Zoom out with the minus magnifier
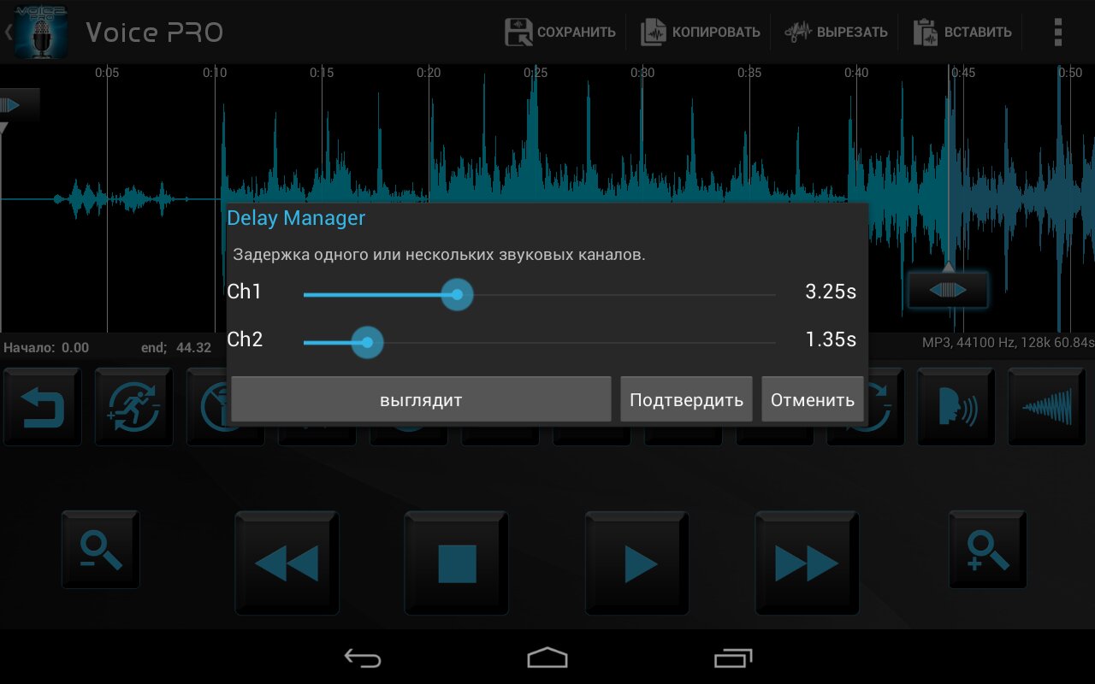The height and width of the screenshot is (684, 1095). [x=101, y=549]
